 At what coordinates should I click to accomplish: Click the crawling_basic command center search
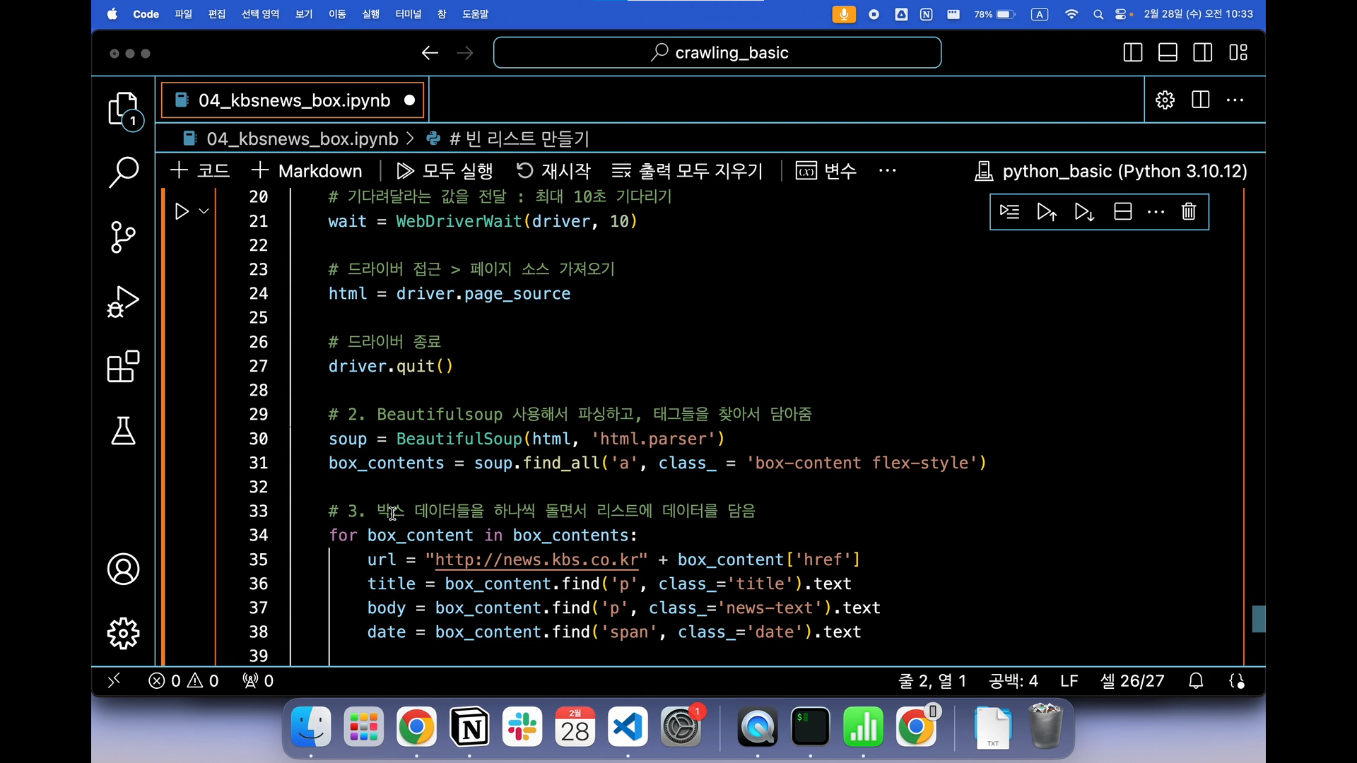pyautogui.click(x=717, y=53)
